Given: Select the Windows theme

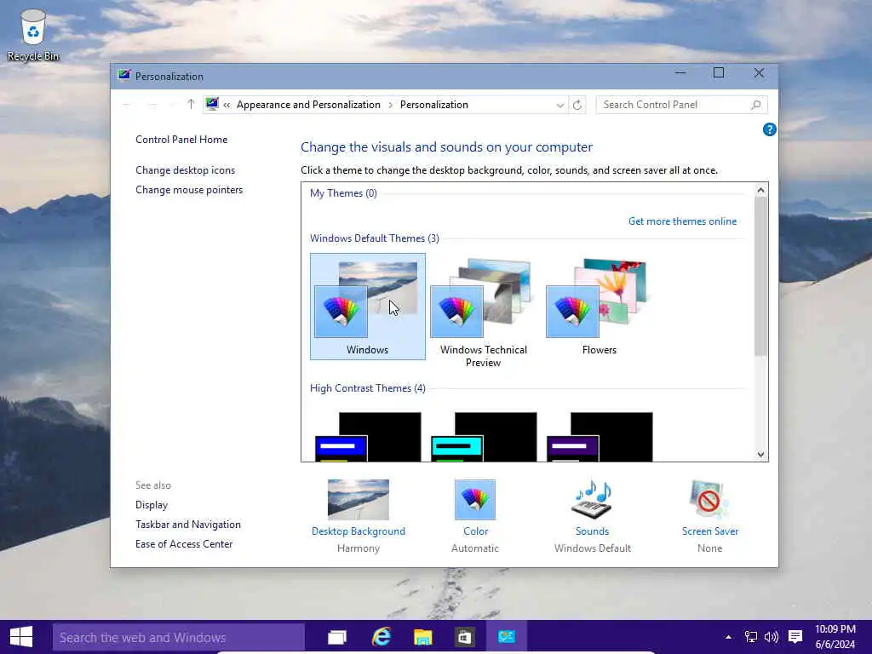Looking at the screenshot, I should pos(368,307).
